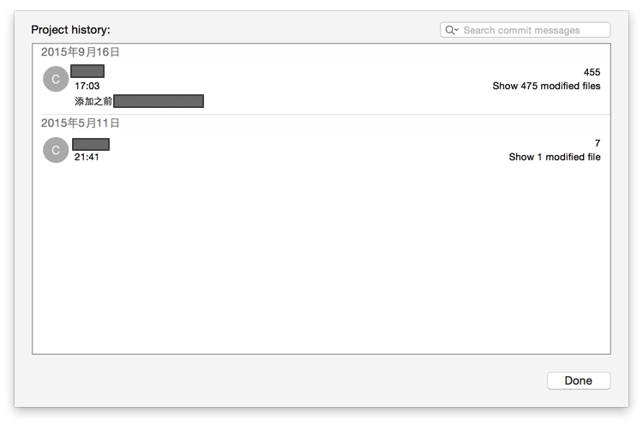
Task: Click the grayed-out part of the commit message
Action: coord(159,101)
